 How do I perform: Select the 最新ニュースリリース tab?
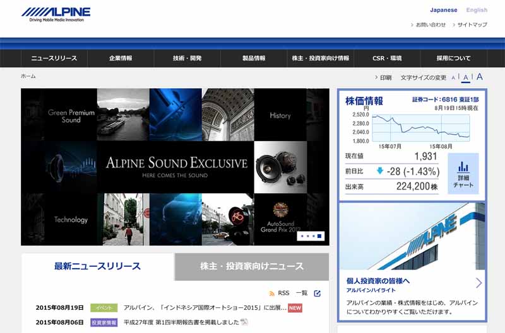tap(98, 266)
